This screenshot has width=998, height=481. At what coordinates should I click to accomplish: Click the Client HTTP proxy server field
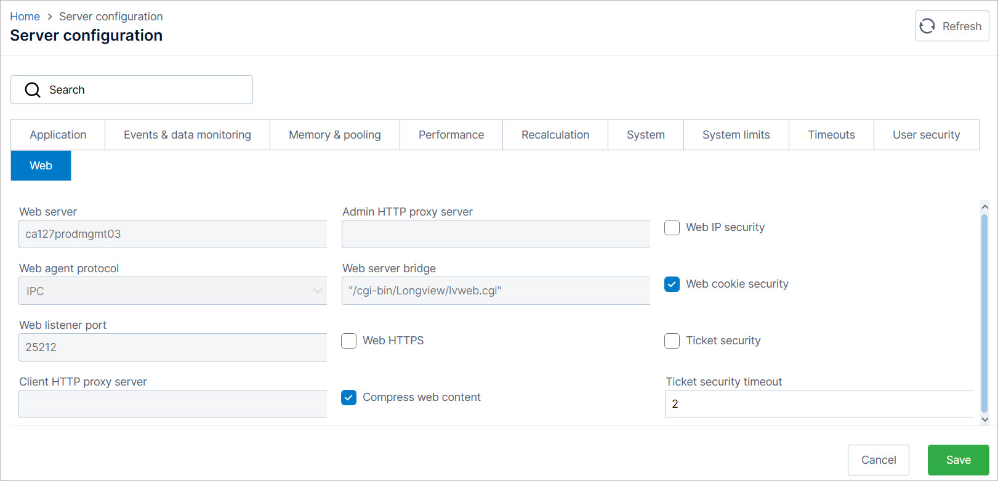(173, 404)
